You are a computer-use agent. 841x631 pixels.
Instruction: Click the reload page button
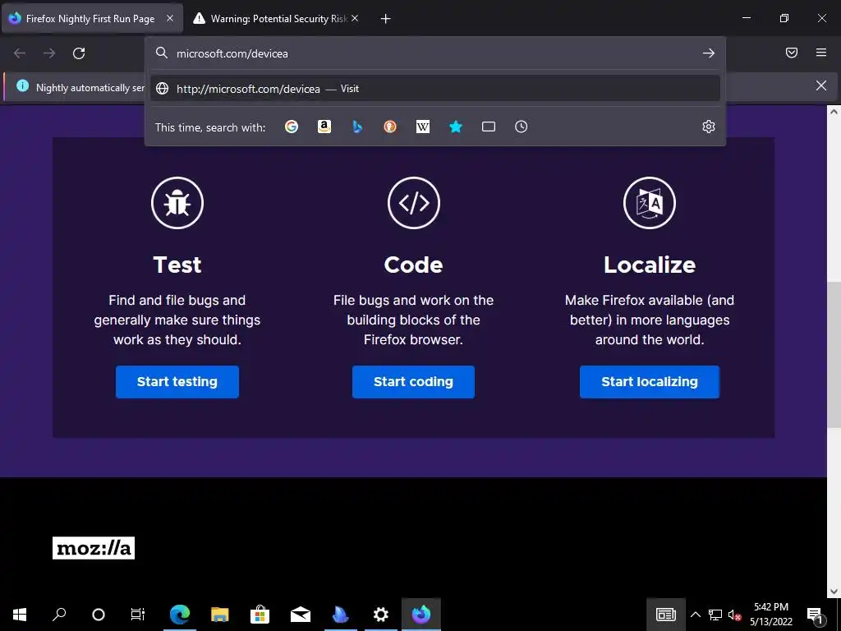click(79, 53)
